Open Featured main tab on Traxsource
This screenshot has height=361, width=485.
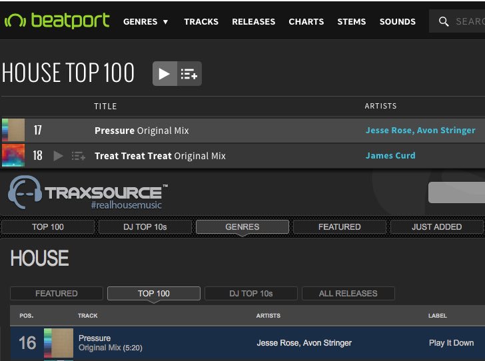pos(339,226)
